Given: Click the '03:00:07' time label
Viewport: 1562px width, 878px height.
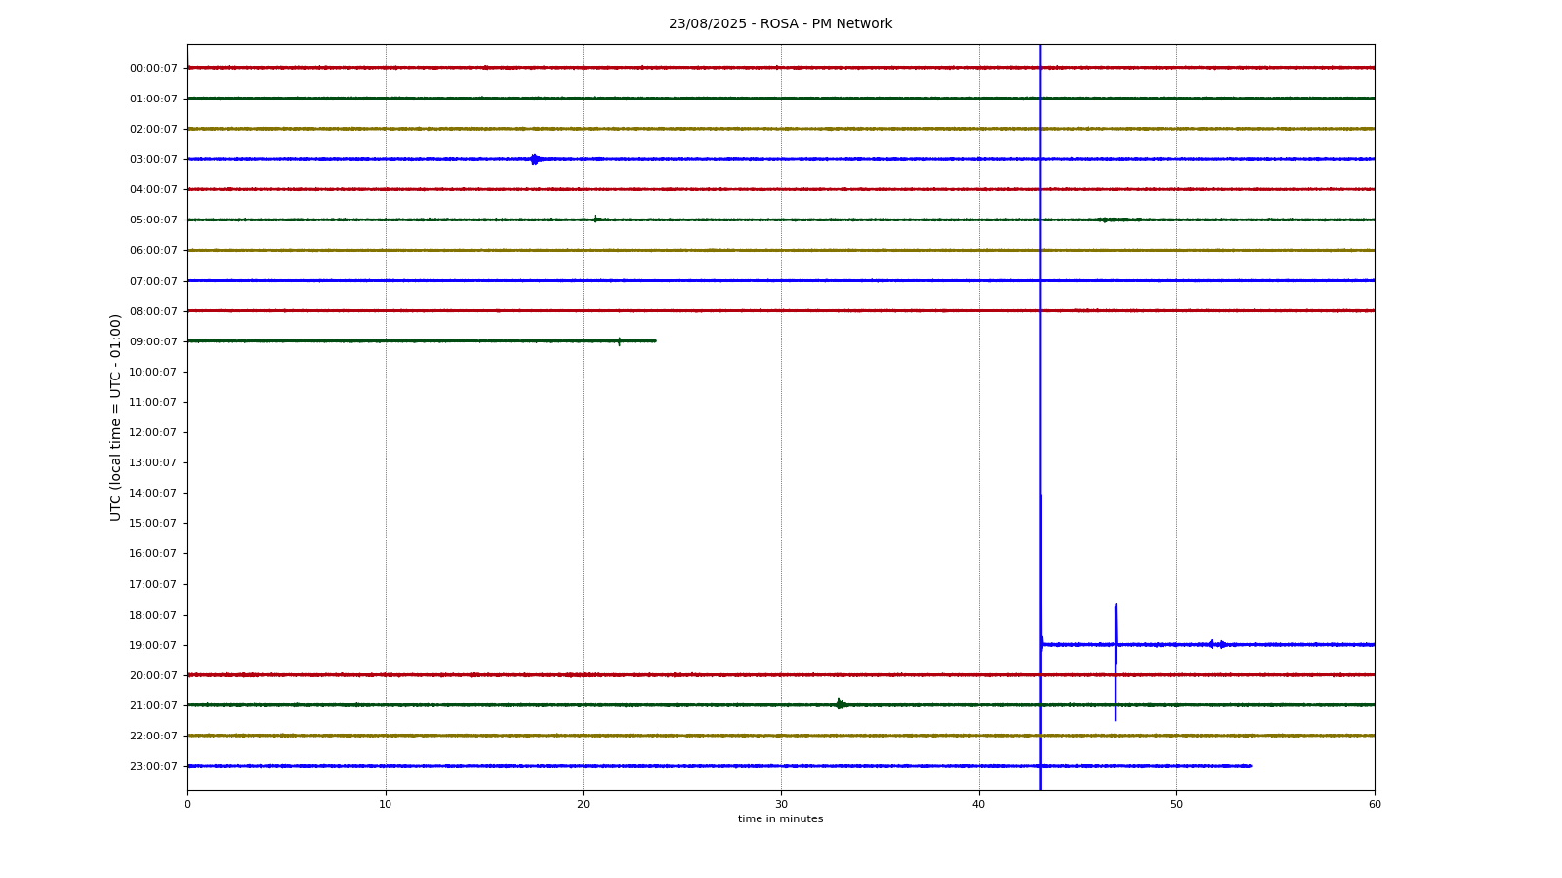Looking at the screenshot, I should point(153,159).
